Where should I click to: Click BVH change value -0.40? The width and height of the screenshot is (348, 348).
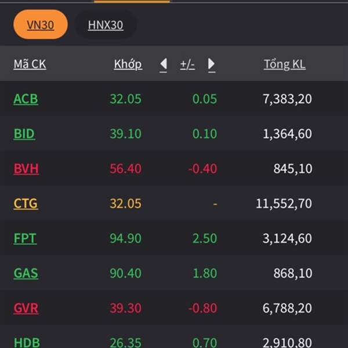[x=202, y=168]
